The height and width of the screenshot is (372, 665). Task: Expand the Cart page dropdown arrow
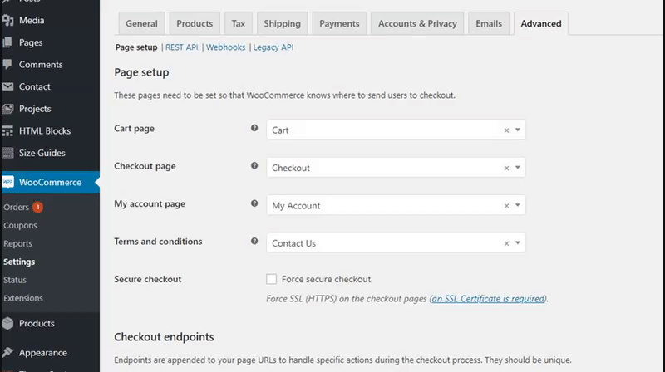[517, 130]
